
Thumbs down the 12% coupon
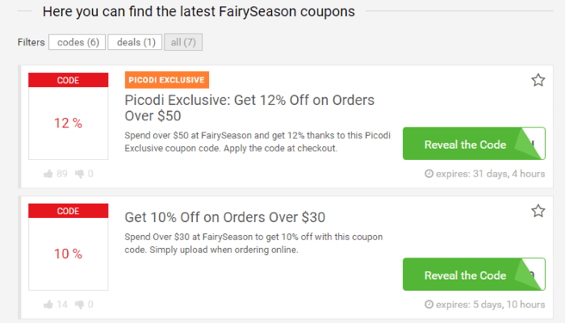tap(81, 174)
